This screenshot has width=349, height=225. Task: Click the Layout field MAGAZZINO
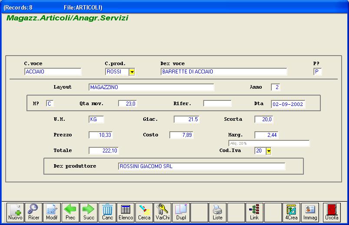[x=151, y=87]
